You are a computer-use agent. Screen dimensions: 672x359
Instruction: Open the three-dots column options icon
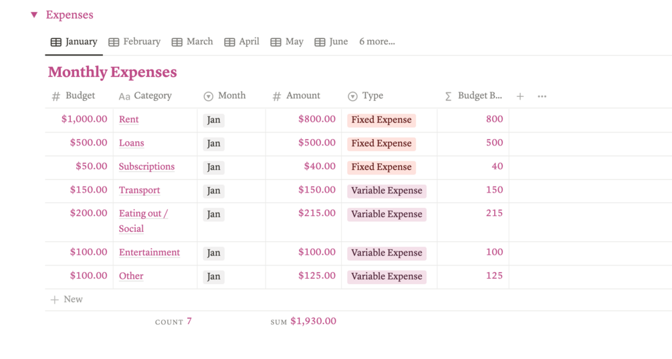click(x=542, y=96)
